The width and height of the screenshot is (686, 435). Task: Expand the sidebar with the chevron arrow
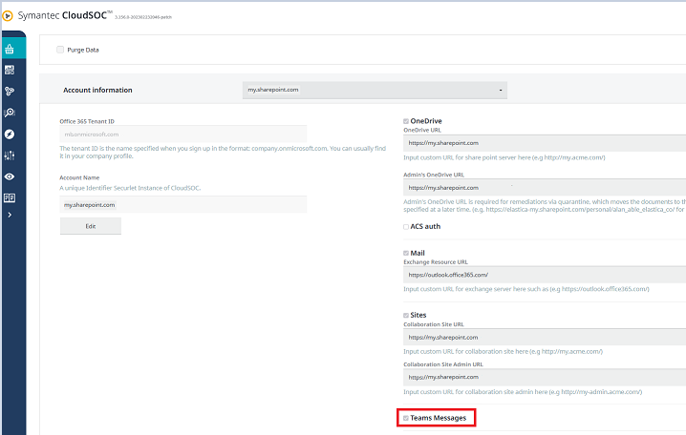pyautogui.click(x=10, y=215)
